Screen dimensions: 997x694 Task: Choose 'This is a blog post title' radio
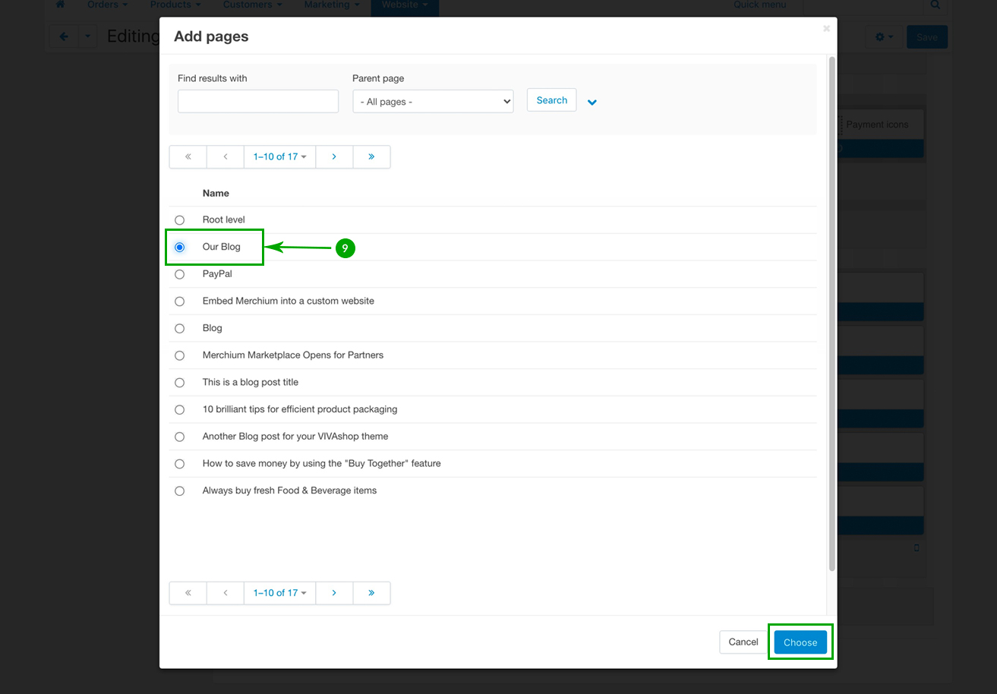[180, 383]
